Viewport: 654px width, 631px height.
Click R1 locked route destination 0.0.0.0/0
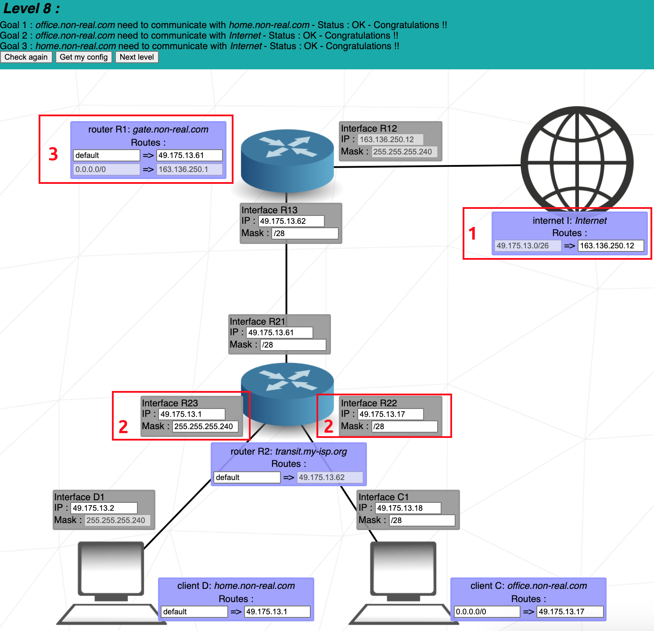[107, 169]
